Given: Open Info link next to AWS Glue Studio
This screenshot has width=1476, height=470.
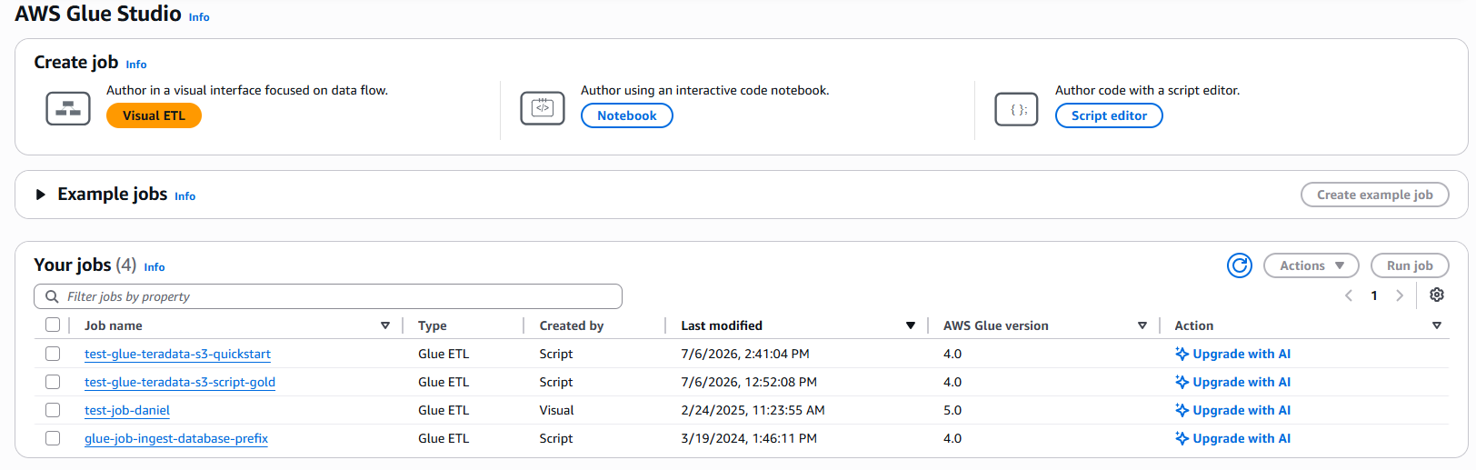Looking at the screenshot, I should coord(199,17).
